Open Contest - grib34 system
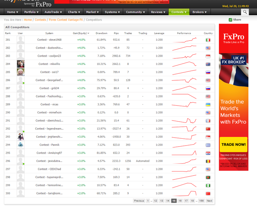This screenshot has height=206, width=257. [x=49, y=88]
